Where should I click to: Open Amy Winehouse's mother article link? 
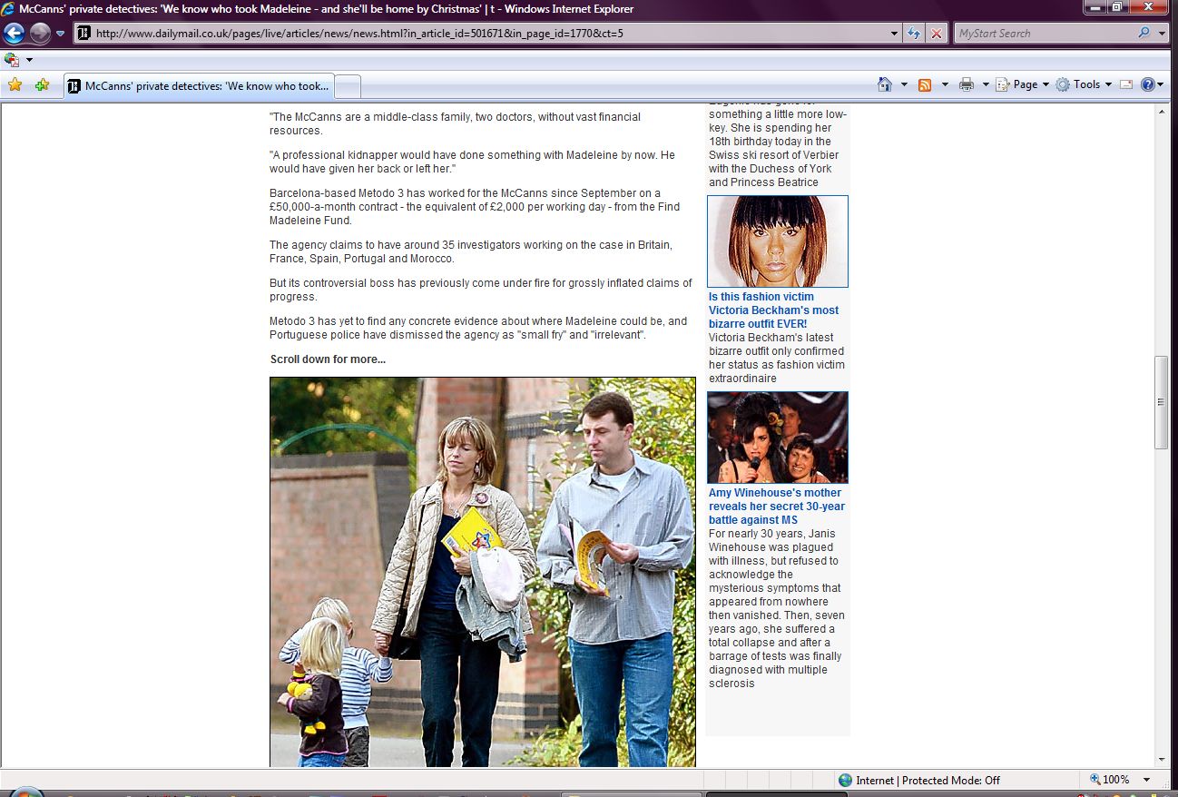pyautogui.click(x=776, y=507)
